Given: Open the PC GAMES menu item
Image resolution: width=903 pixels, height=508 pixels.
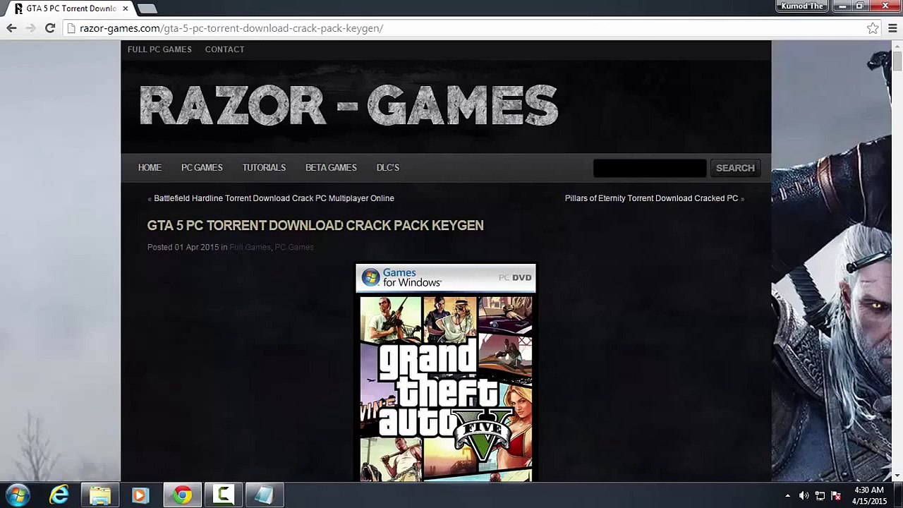Looking at the screenshot, I should point(202,168).
